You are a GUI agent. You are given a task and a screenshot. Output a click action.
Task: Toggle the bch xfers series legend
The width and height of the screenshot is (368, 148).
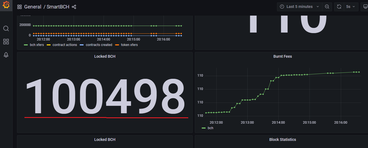[x=34, y=45]
